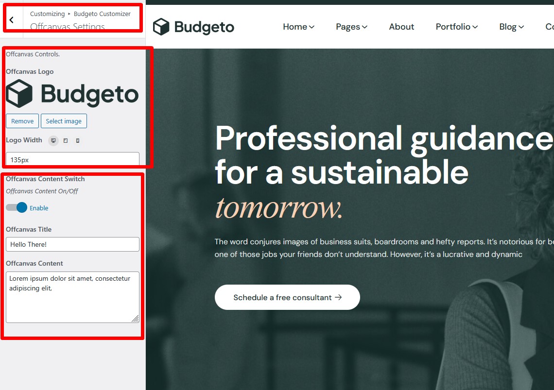
Task: Click the Select image button
Action: 64,121
